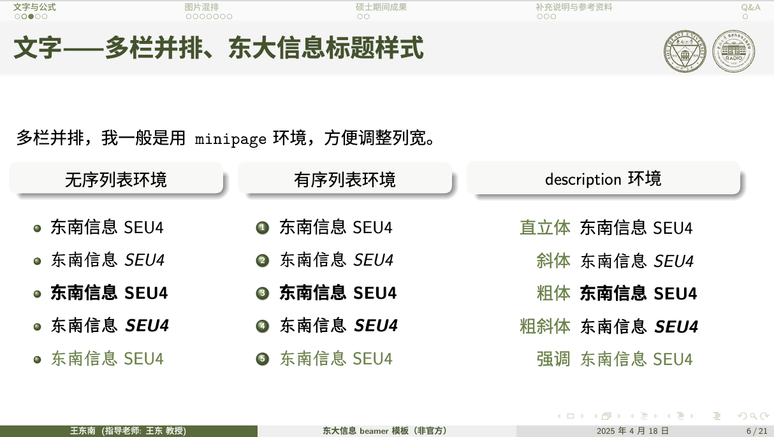This screenshot has height=437, width=774.
Task: Click the beamer slide navigation icon
Action: tap(571, 416)
